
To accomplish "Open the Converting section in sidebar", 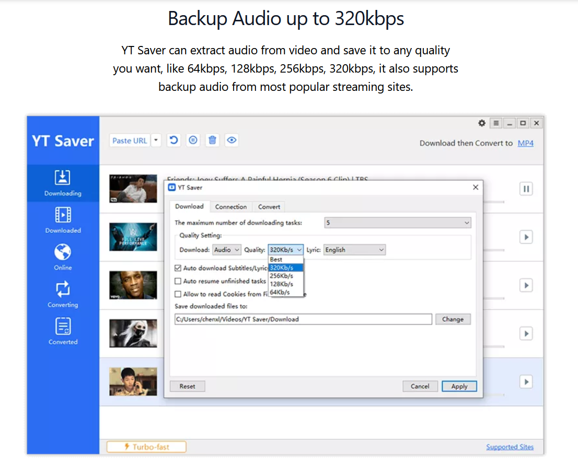I will (x=63, y=295).
